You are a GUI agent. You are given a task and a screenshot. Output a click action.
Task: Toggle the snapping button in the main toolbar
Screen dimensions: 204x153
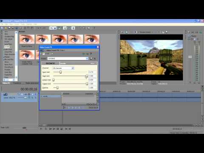tap(51, 28)
